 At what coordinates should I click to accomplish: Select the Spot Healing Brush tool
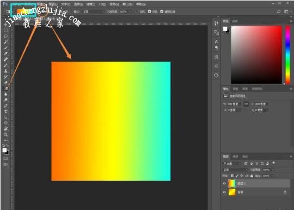(6, 59)
